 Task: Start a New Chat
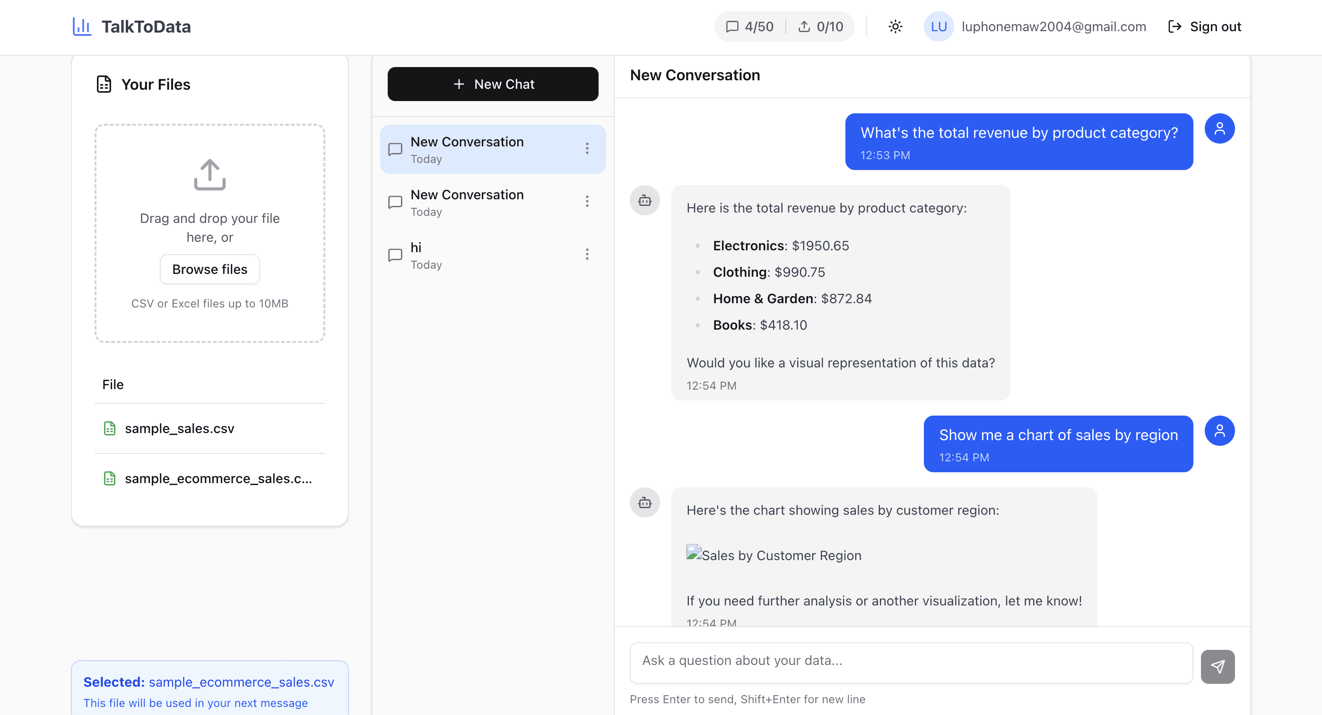pyautogui.click(x=493, y=84)
